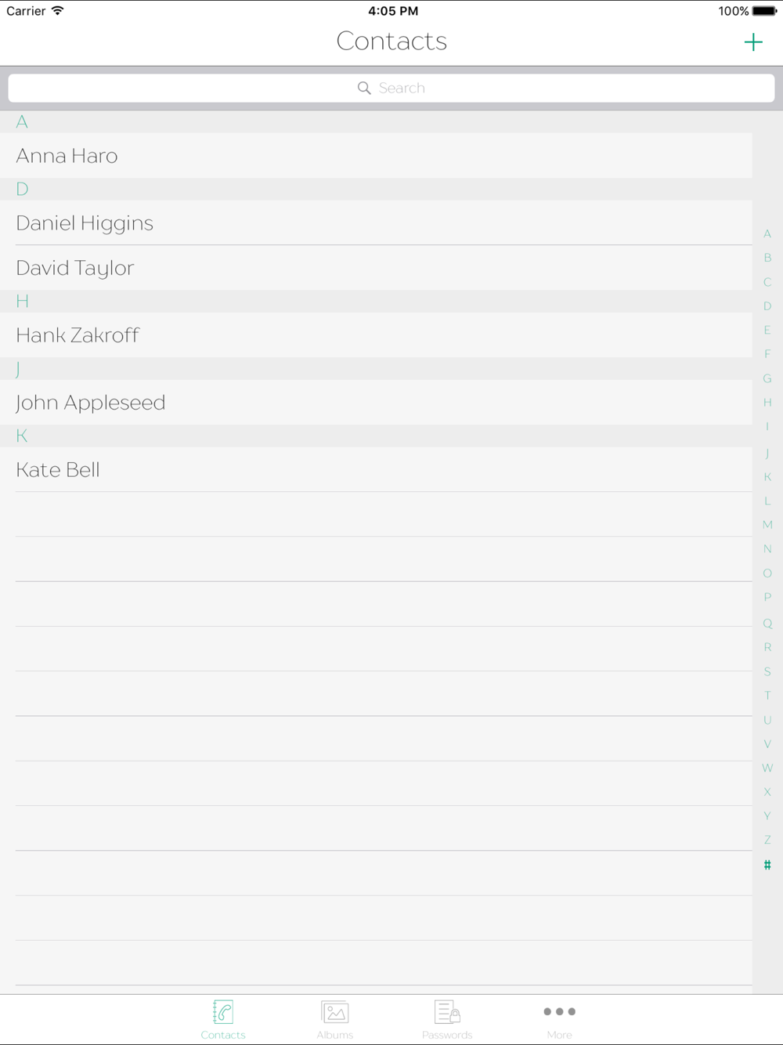Select Kate Bell contact

click(x=376, y=470)
